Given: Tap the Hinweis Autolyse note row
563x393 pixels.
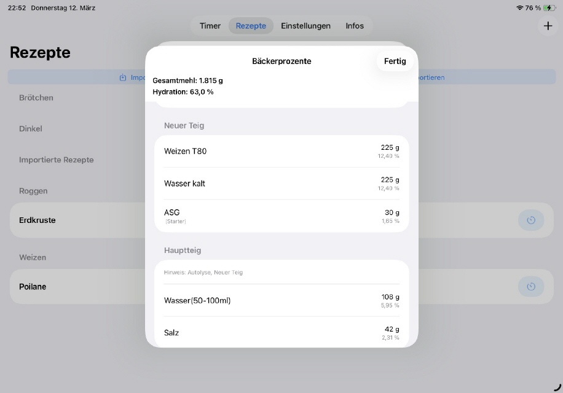Looking at the screenshot, I should [x=281, y=272].
